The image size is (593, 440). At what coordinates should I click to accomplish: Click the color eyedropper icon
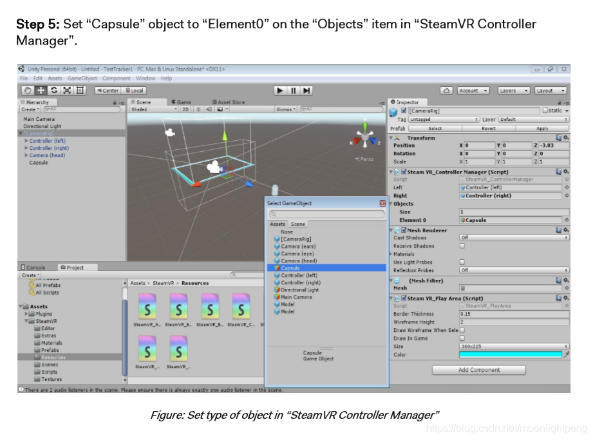[x=567, y=354]
